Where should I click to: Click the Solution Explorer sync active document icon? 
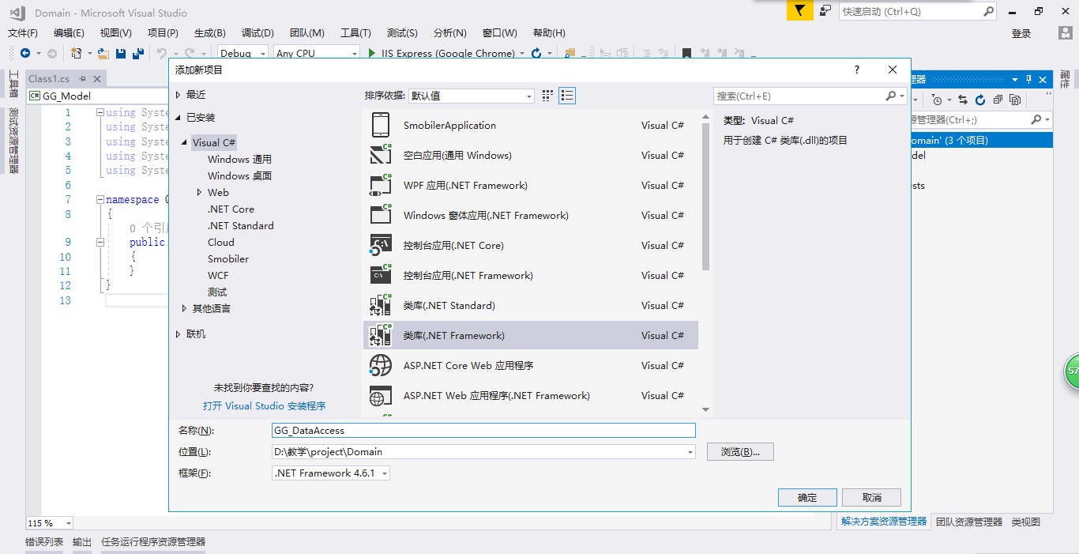coord(963,100)
